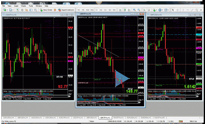Select the M5 timeframe button
205x124 pixels.
[x=83, y=10]
